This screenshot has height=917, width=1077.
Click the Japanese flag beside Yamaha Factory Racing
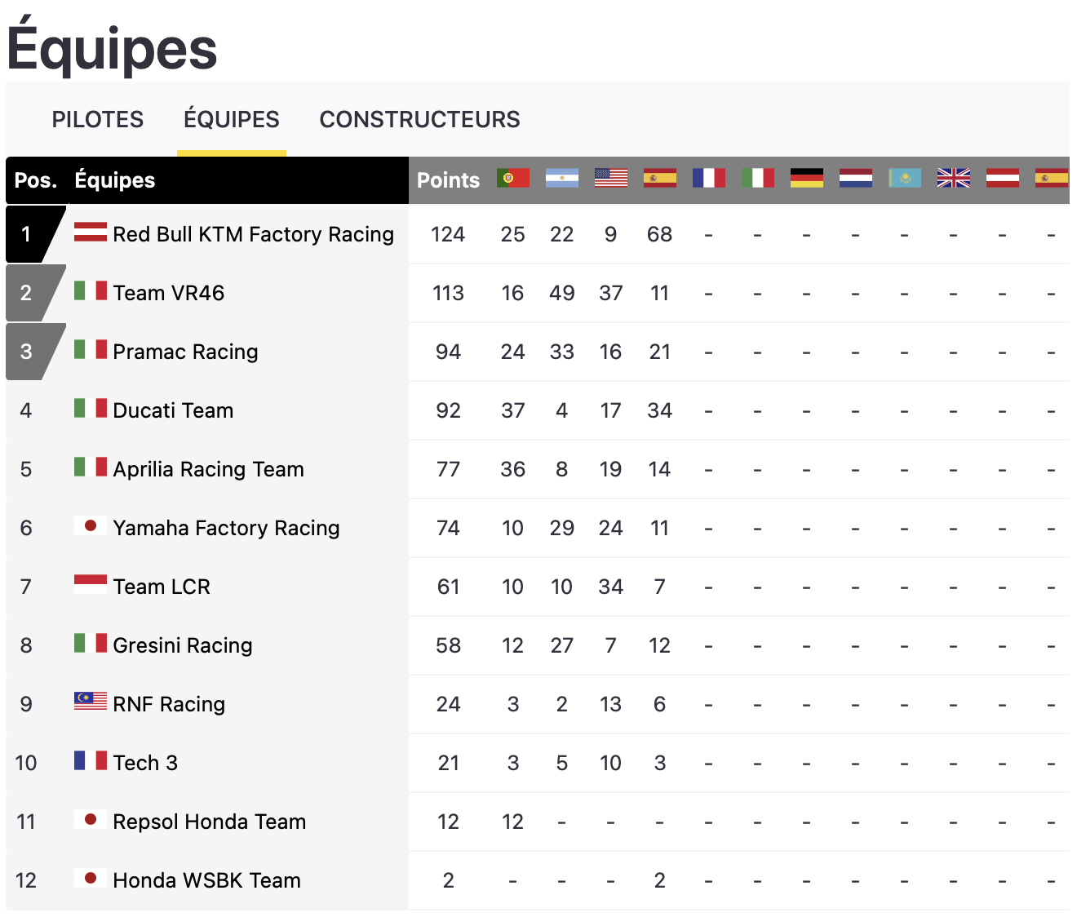90,525
